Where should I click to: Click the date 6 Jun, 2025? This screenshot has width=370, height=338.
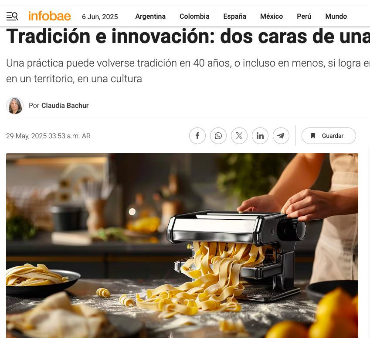pos(100,17)
